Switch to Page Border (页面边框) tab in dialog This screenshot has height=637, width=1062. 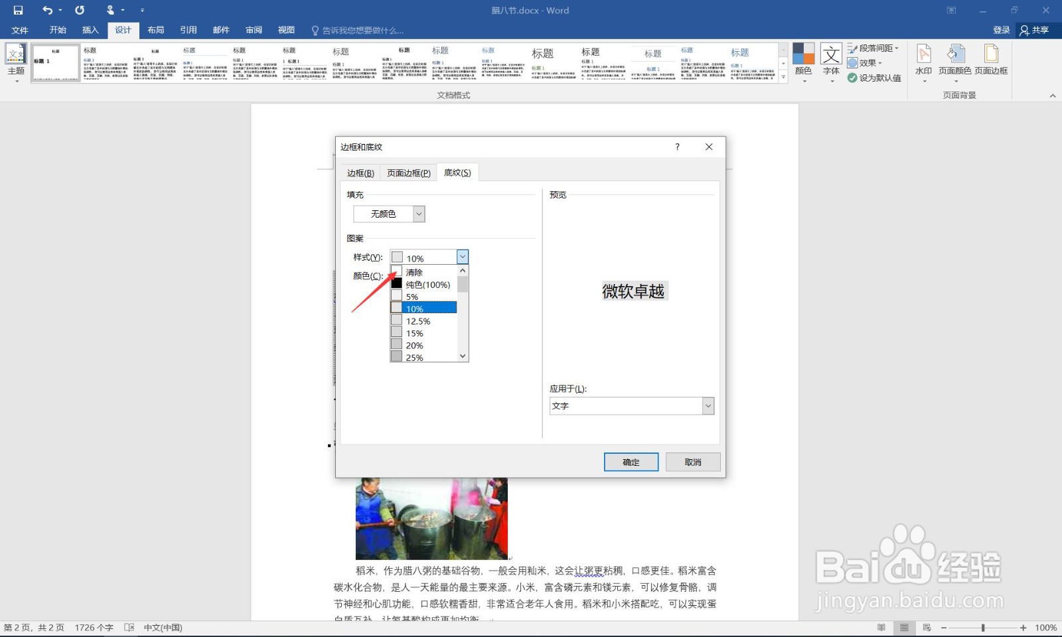click(x=409, y=173)
